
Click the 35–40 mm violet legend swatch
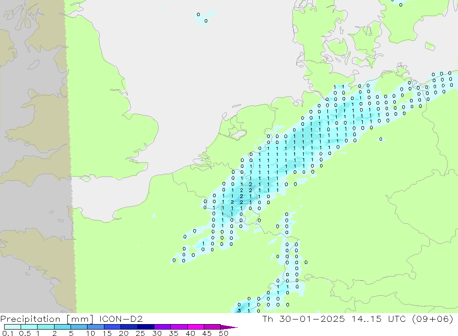click(x=179, y=327)
